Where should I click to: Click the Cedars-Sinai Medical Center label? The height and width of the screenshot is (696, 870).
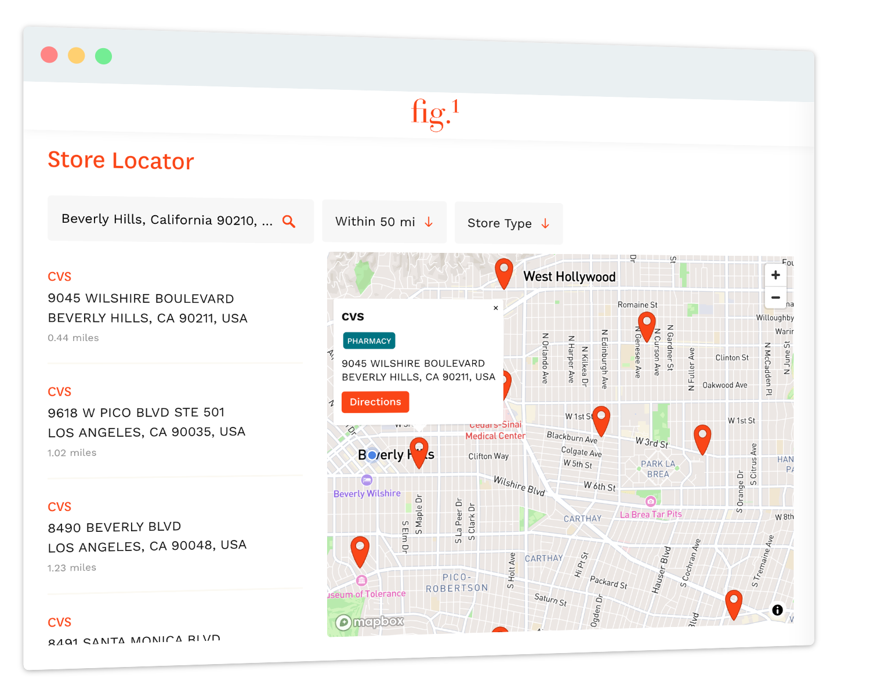[x=495, y=430]
